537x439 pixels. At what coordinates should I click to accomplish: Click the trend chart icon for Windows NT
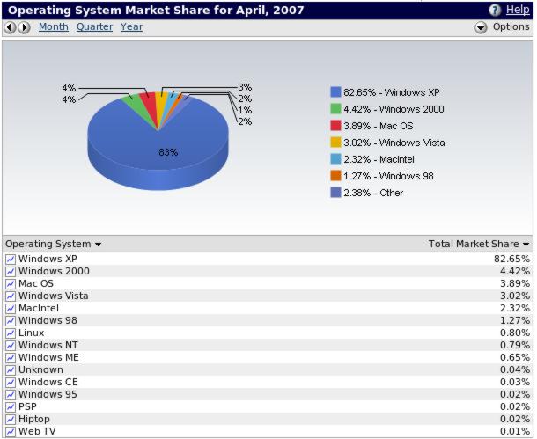coord(11,346)
